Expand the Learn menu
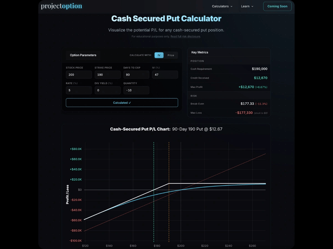 point(247,6)
